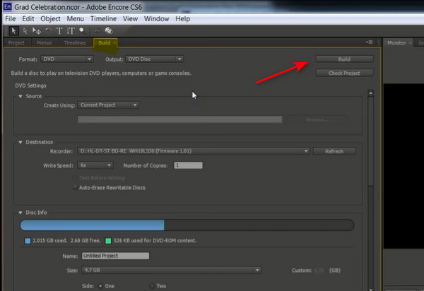Click the disabled Browse button
Image resolution: width=424 pixels, height=291 pixels.
click(x=317, y=119)
